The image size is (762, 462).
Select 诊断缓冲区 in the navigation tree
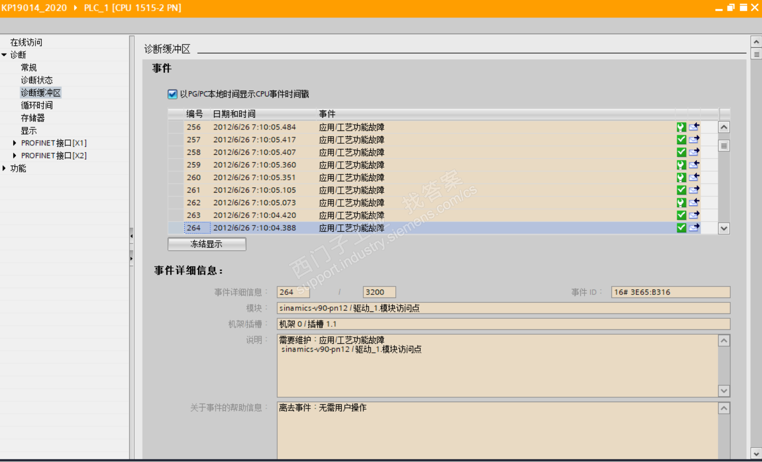(x=41, y=93)
